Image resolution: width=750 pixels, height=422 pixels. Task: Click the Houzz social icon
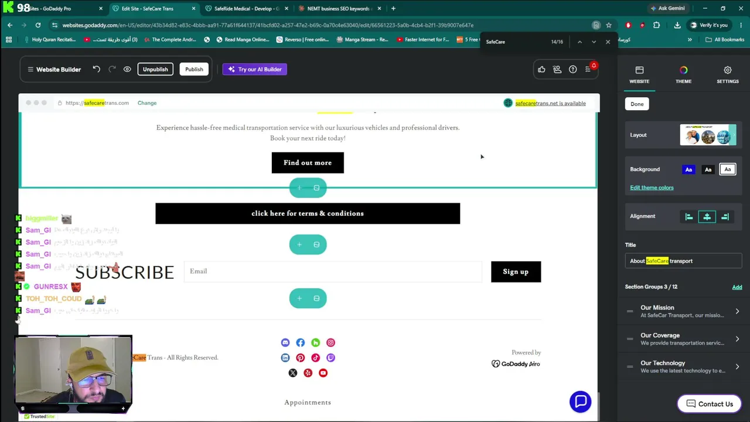316,343
